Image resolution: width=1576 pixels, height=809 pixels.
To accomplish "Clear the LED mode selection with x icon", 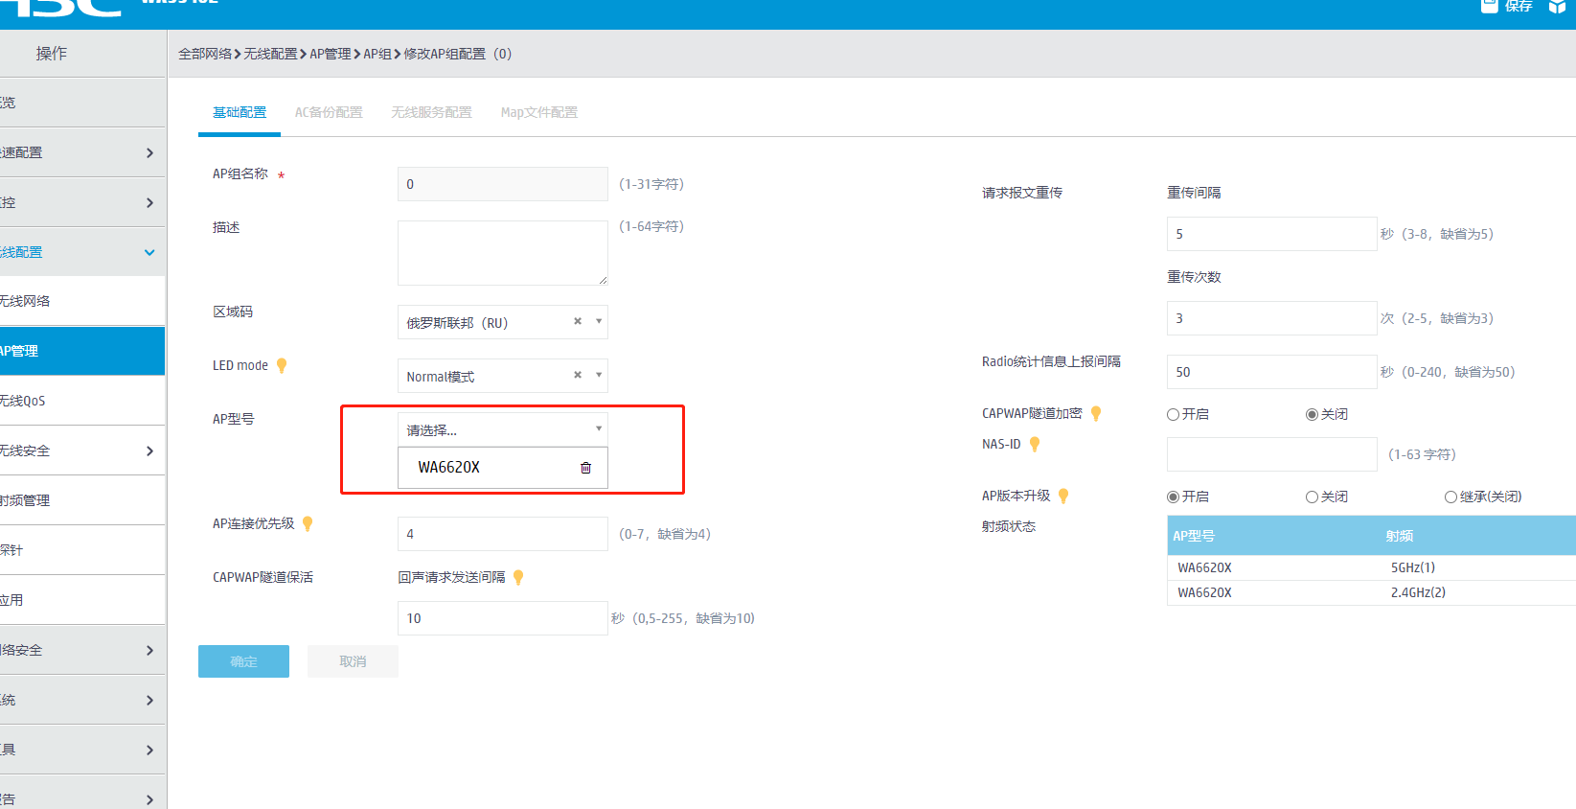I will click(x=578, y=376).
